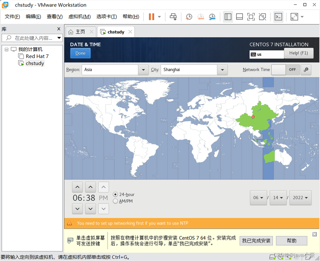Click the 主页 home tab icon
This screenshot has width=320, height=261.
click(x=71, y=32)
